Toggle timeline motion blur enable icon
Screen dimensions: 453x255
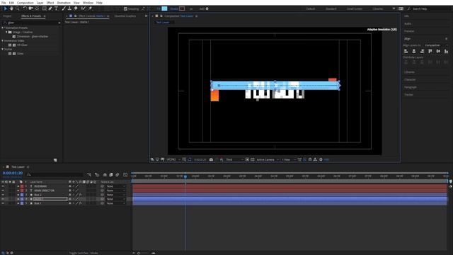point(117,175)
